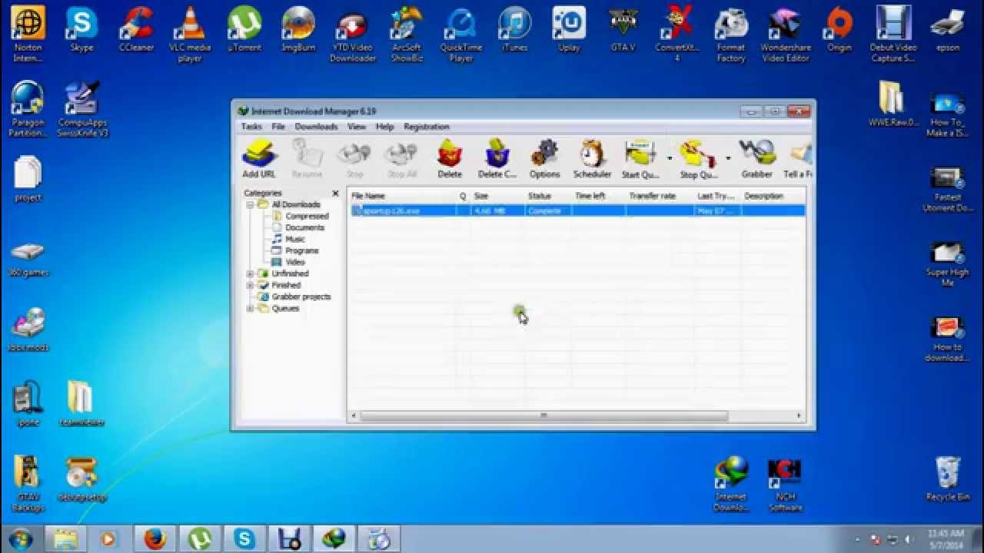Viewport: 984px width, 553px height.
Task: Click the Delete toolbar icon
Action: point(450,159)
